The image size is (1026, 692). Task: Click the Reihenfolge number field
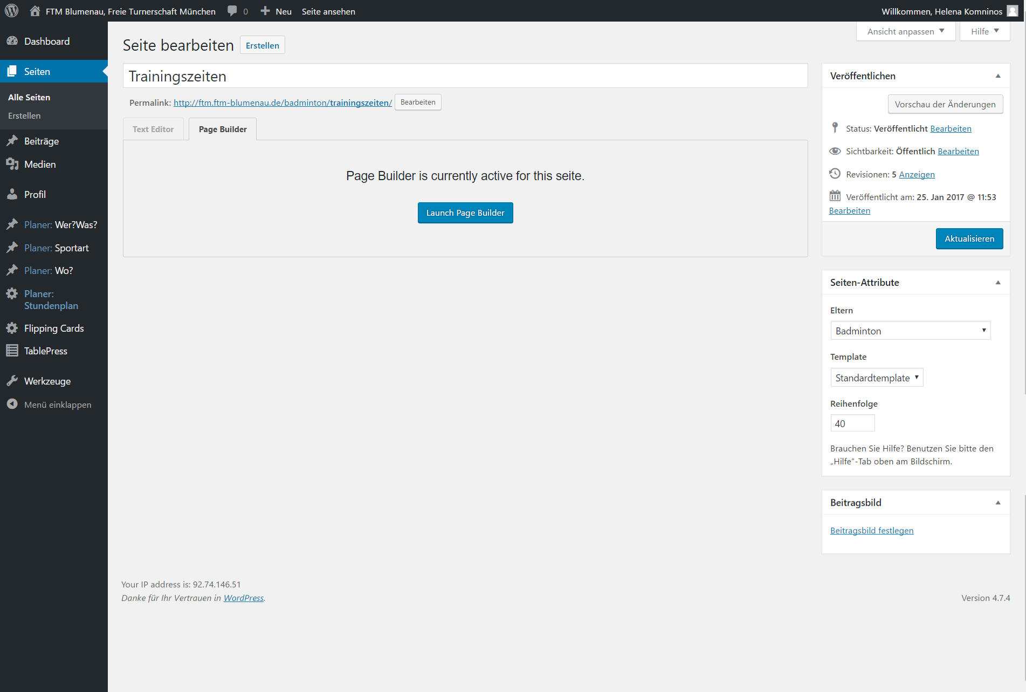(x=852, y=423)
